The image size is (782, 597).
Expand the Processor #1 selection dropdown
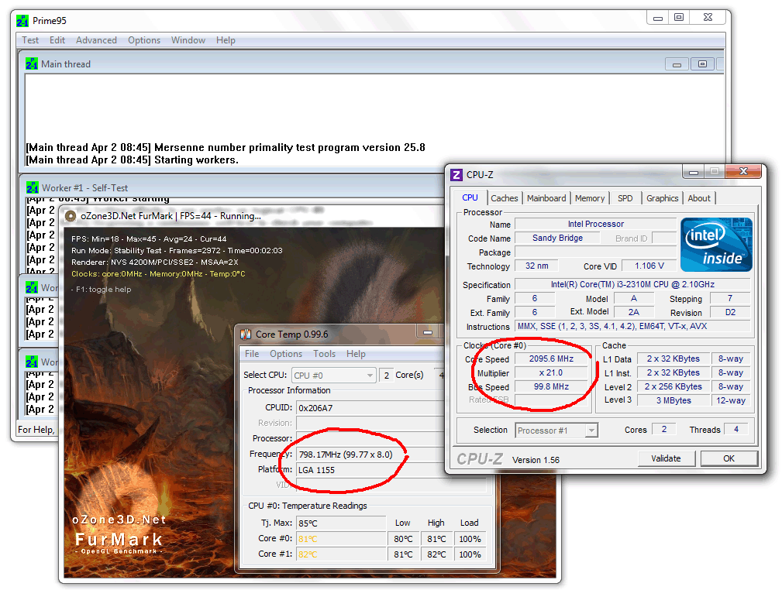coord(556,430)
